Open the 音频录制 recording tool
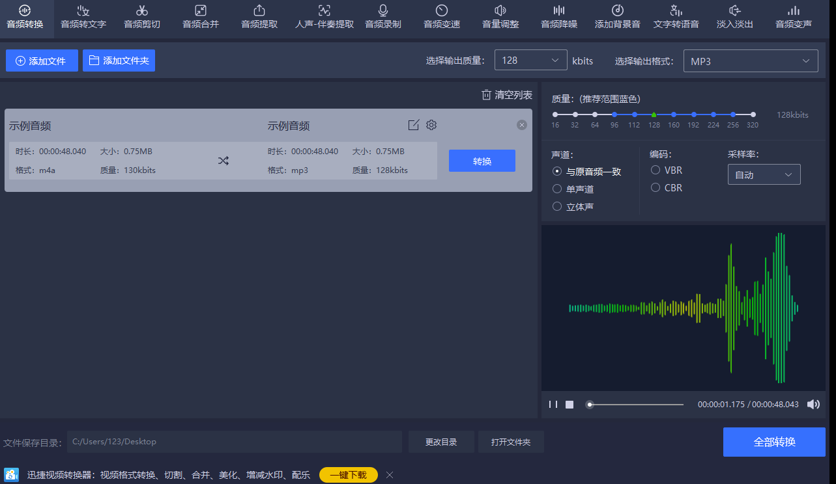 click(383, 17)
